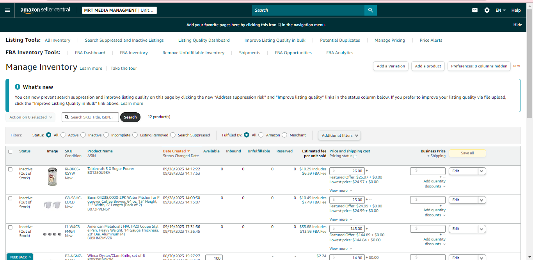Toggle the select-all checkbox in table header
The height and width of the screenshot is (260, 533).
point(10,152)
